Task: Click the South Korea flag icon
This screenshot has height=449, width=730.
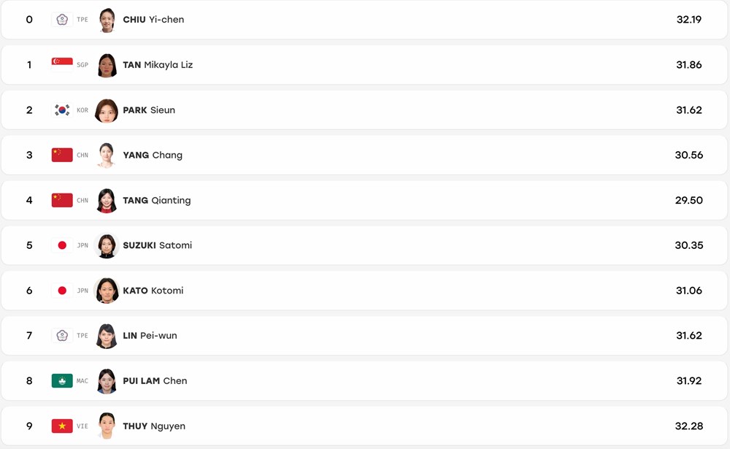Action: point(62,110)
